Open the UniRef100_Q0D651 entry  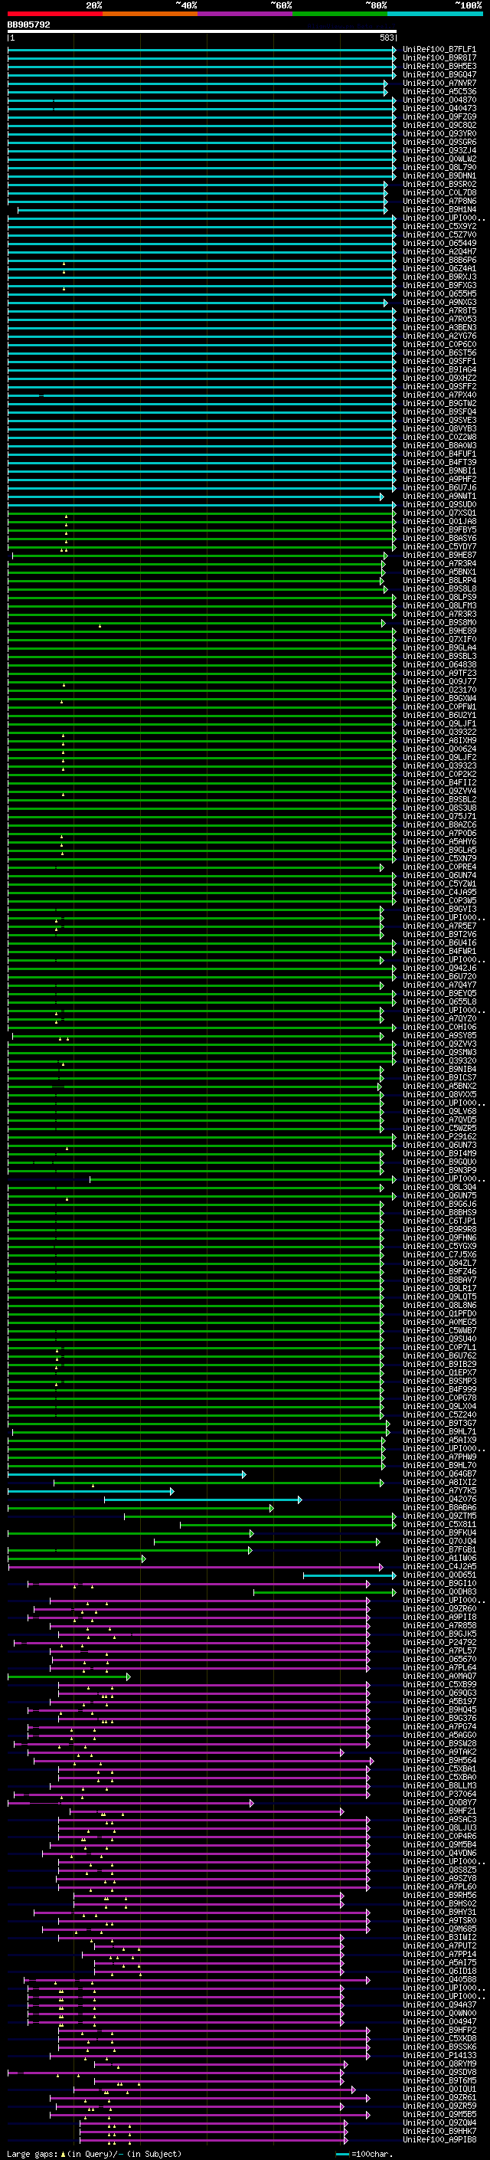[x=439, y=1575]
